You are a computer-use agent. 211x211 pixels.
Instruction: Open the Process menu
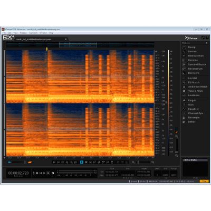[23, 33]
